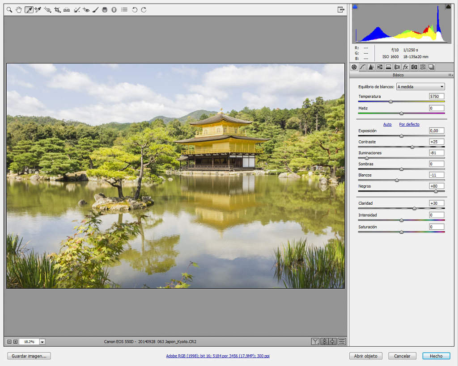Select the Radial Filter tool
This screenshot has width=458, height=366.
[114, 10]
